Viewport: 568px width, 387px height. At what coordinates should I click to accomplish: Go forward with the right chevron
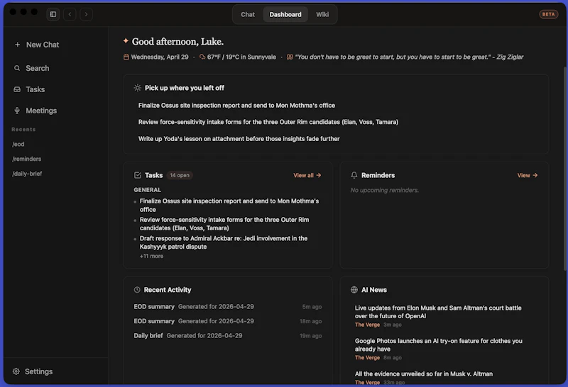coord(86,14)
